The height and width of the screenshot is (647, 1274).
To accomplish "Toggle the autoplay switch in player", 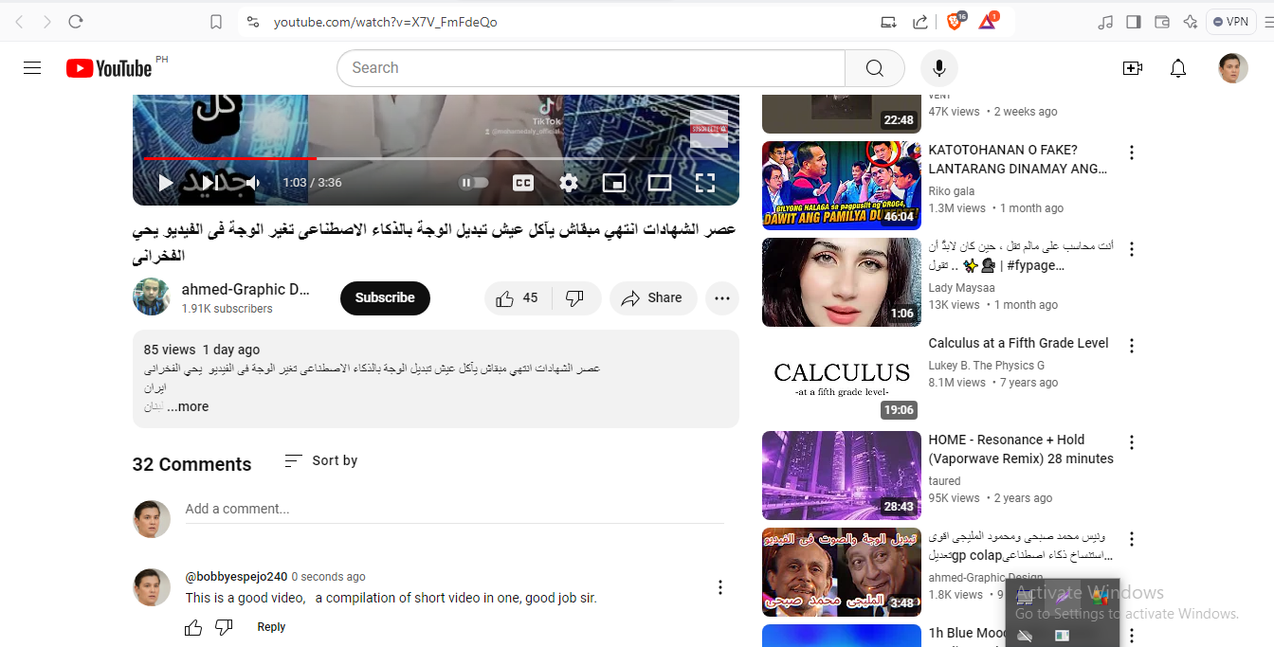I will coord(474,183).
